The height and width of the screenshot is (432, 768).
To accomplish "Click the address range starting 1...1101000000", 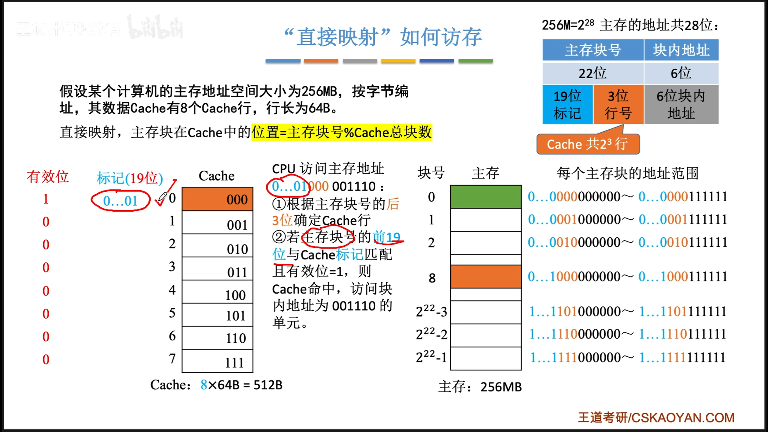I will (x=628, y=311).
